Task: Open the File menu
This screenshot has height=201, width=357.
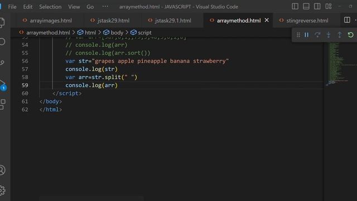Action: 12,7
